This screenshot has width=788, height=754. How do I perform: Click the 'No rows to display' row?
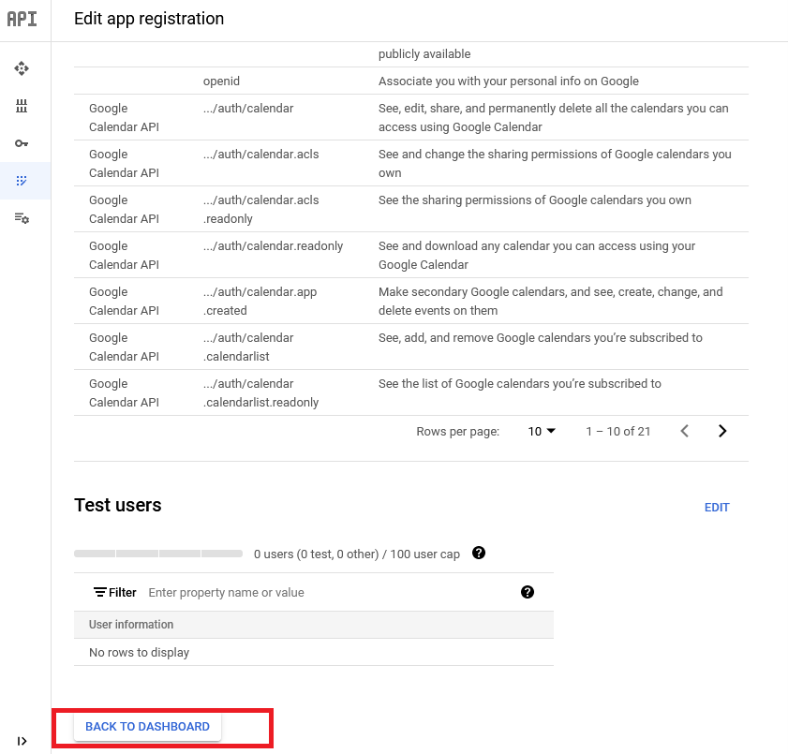coord(314,652)
